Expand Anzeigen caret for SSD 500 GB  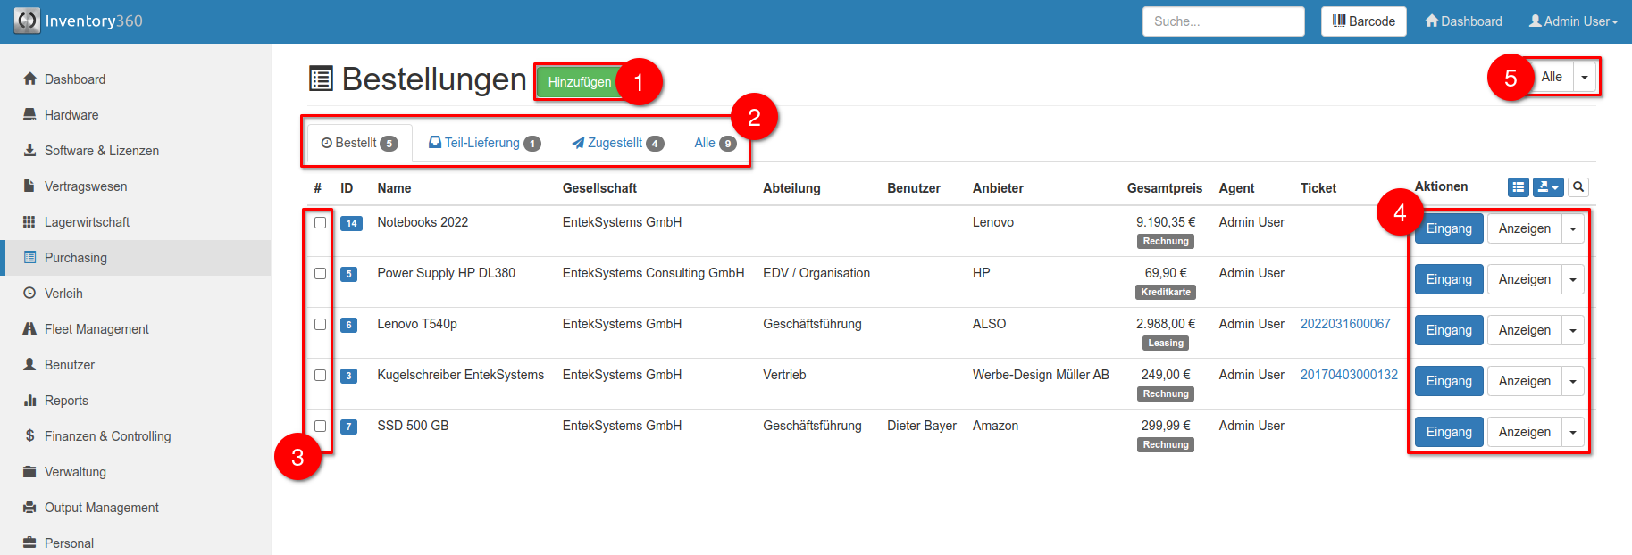click(1573, 433)
